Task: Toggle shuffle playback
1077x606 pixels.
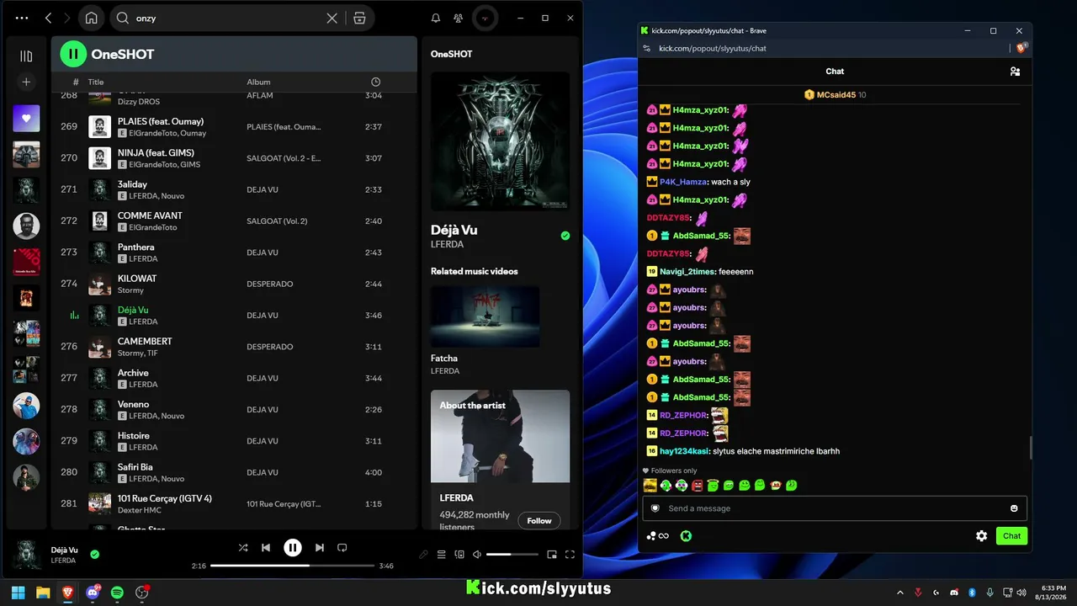Action: 243,548
